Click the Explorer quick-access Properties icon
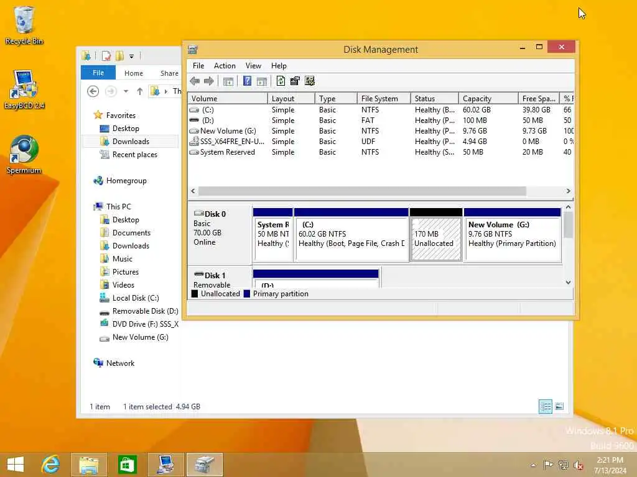 pos(106,56)
